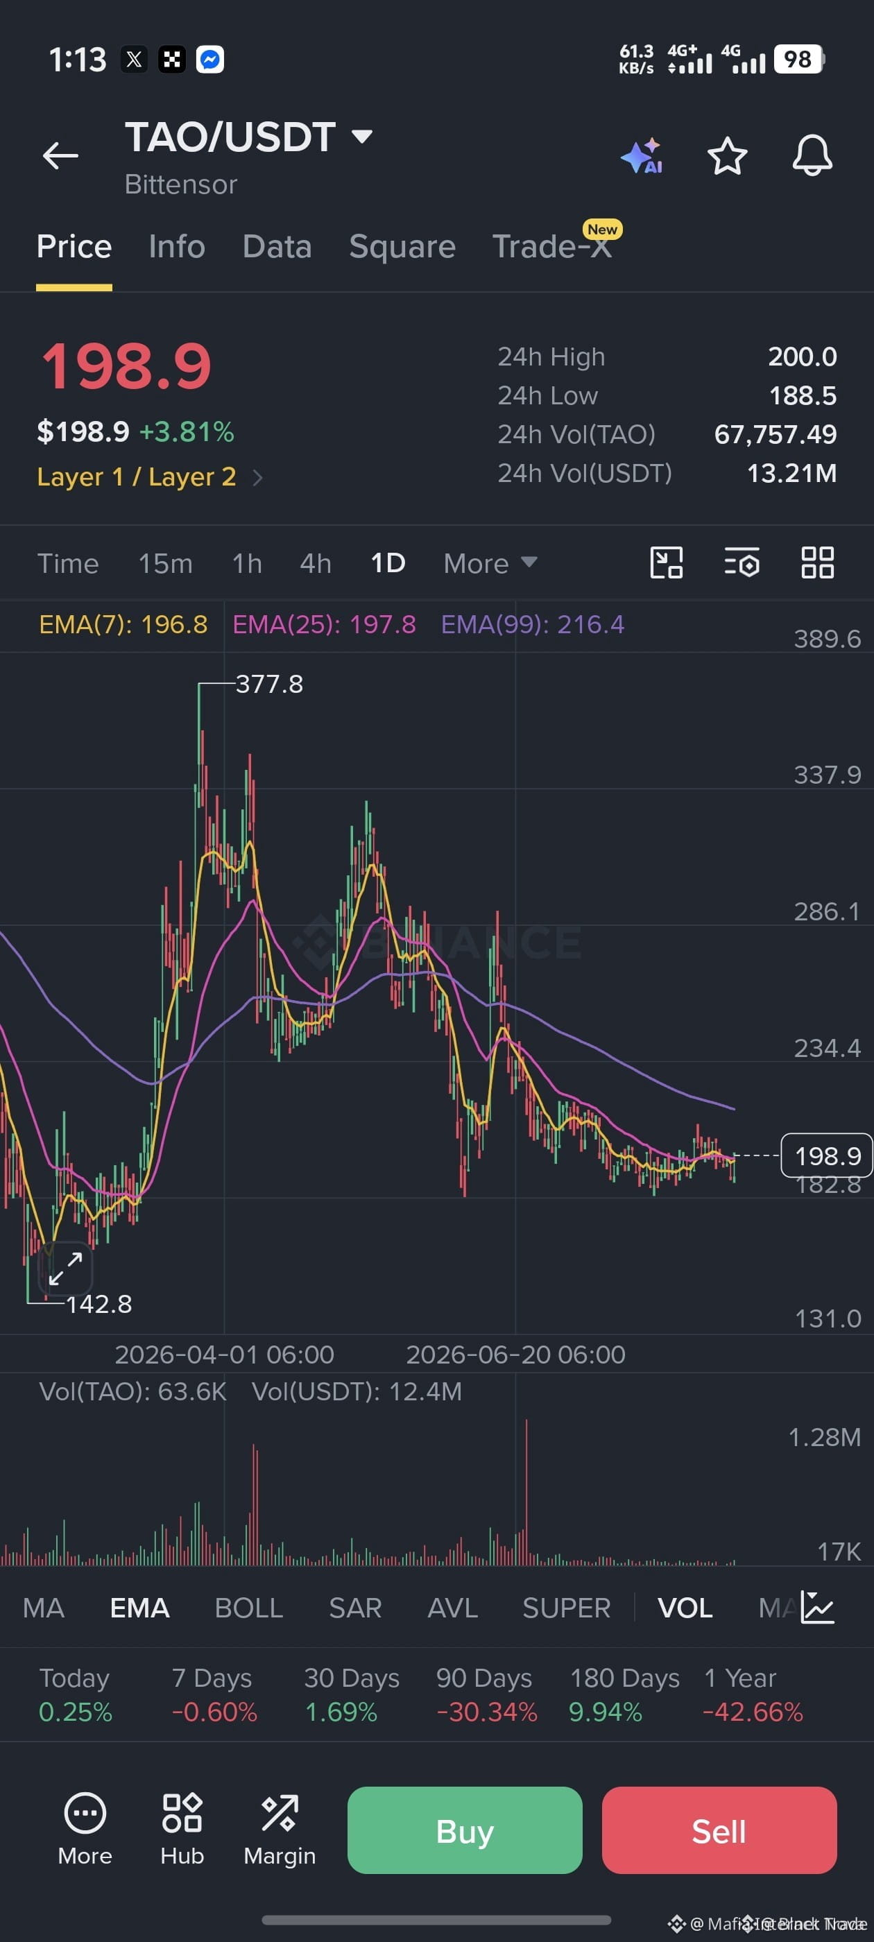
Task: Tap the 142.8 low marker on chart
Action: tap(98, 1303)
